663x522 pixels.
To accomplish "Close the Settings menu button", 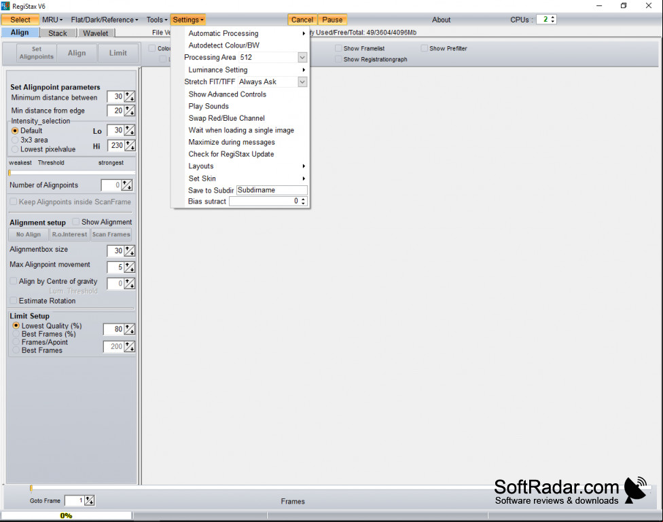I will coord(188,20).
